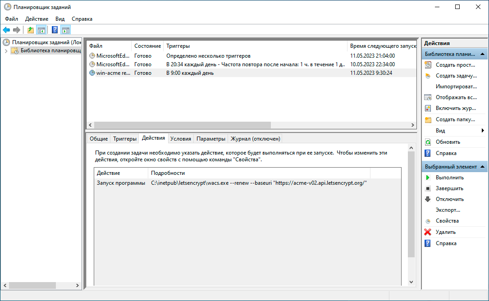The width and height of the screenshot is (489, 301).
Task: Open the Вид submenu arrow in actions
Action: click(483, 131)
